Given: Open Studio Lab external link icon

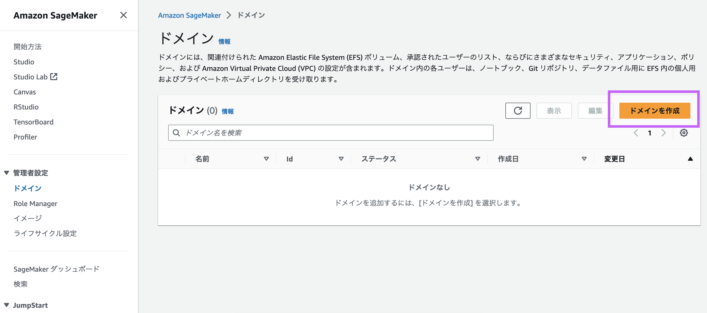Looking at the screenshot, I should 54,77.
